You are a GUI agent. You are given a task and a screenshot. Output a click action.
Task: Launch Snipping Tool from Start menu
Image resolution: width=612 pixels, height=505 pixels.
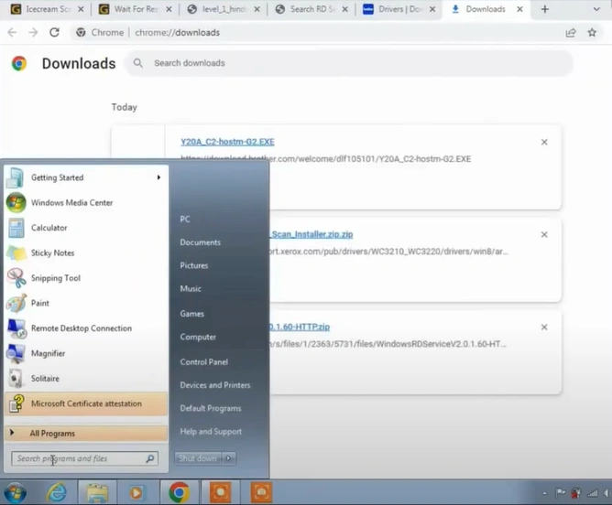55,278
